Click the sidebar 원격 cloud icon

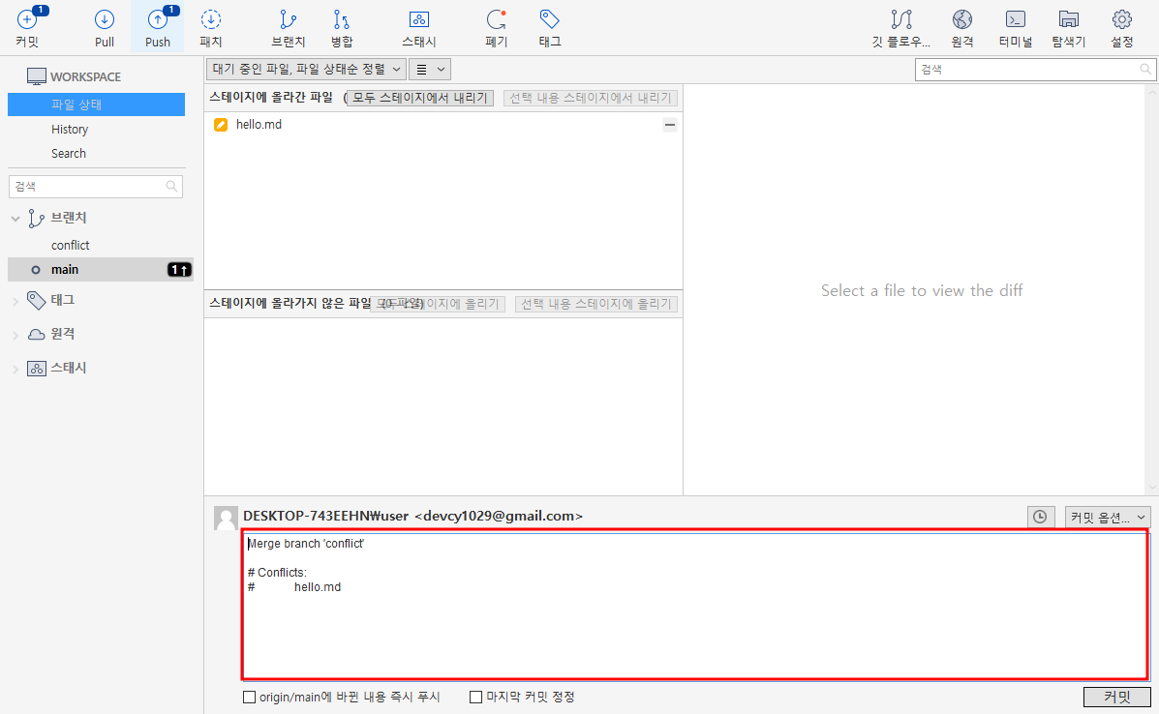[x=36, y=334]
